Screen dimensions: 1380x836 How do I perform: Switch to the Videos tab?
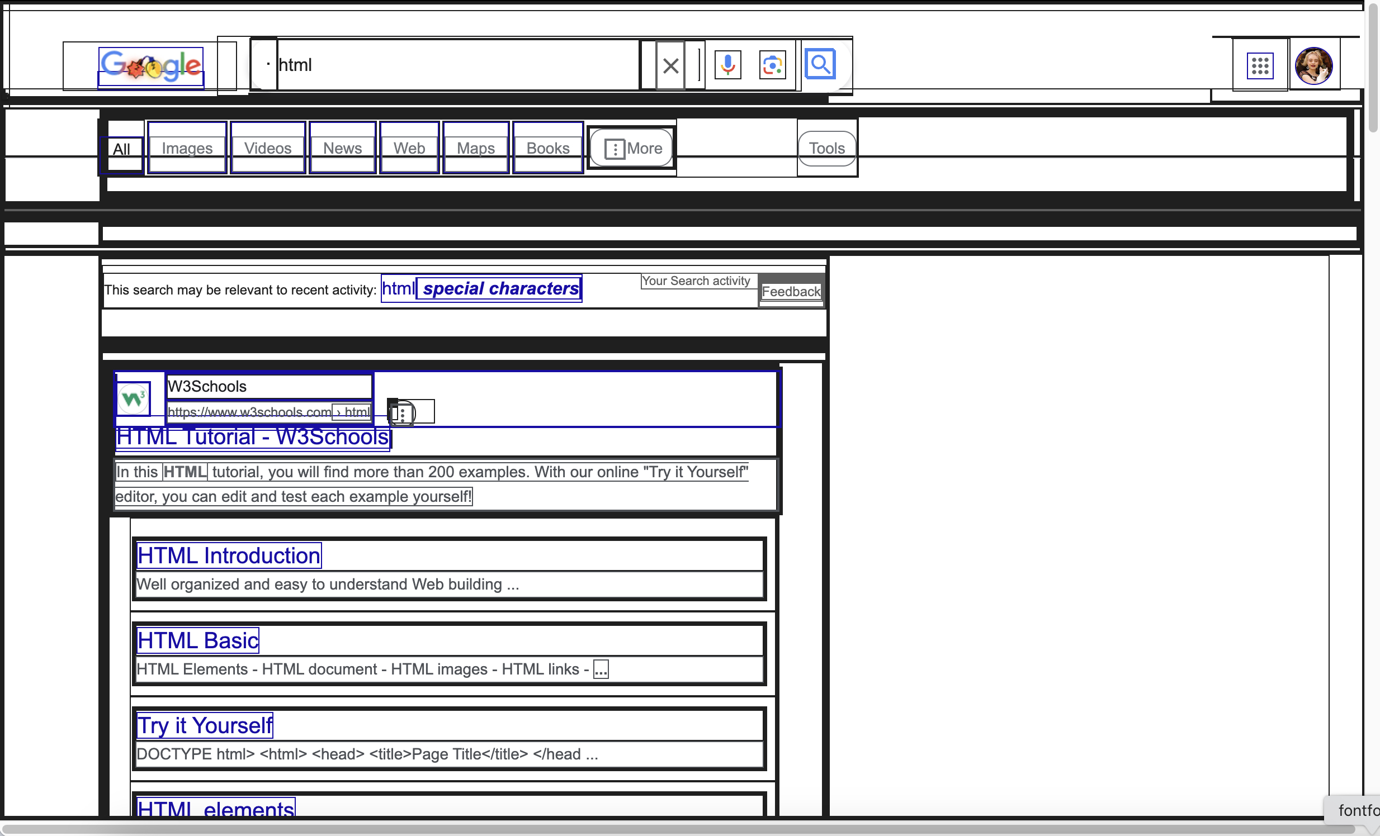tap(268, 148)
